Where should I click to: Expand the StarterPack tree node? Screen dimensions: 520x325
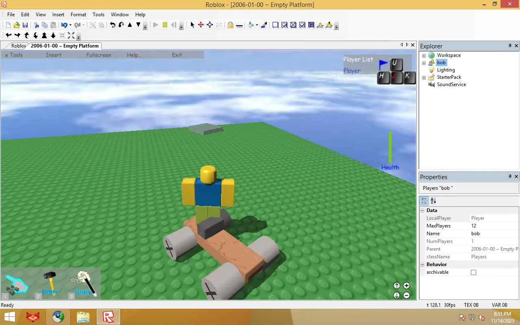click(424, 78)
